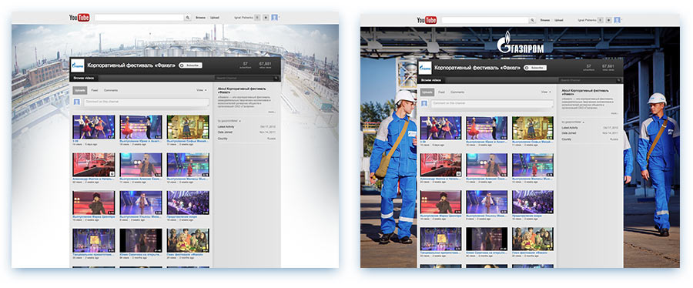The width and height of the screenshot is (693, 288).
Task: Open the colorful costumed group thumbnail on the refinery-sky page
Action: point(188,240)
